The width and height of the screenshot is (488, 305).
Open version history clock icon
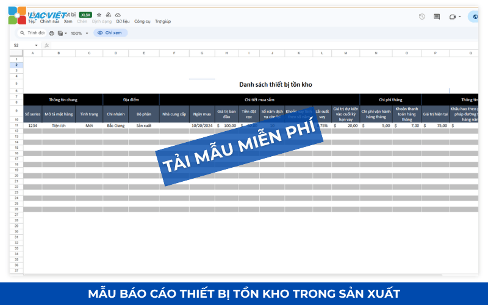pos(422,16)
